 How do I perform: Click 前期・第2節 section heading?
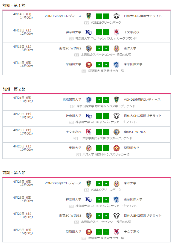click(14, 89)
